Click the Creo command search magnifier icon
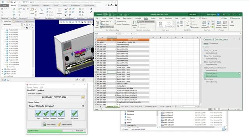This screenshot has height=140, width=249. tap(109, 5)
